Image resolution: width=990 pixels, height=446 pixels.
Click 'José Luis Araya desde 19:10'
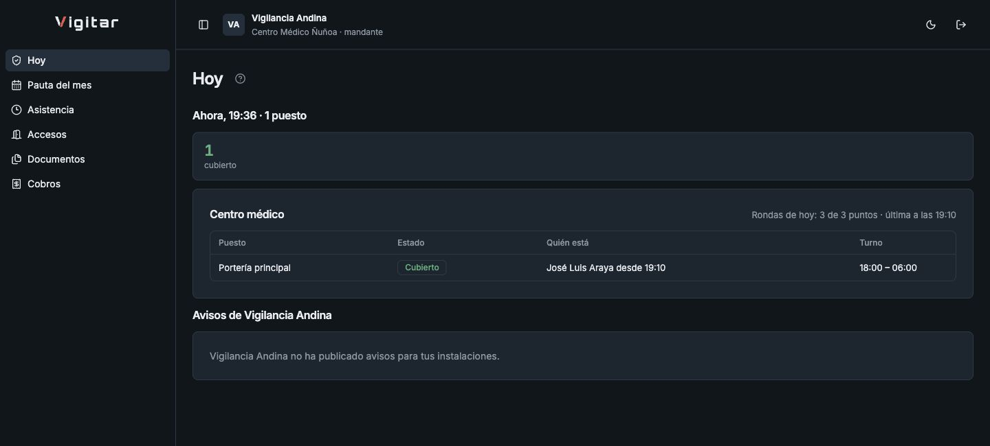606,268
